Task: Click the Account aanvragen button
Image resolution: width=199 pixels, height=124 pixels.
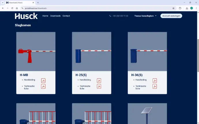Action: coord(171,16)
